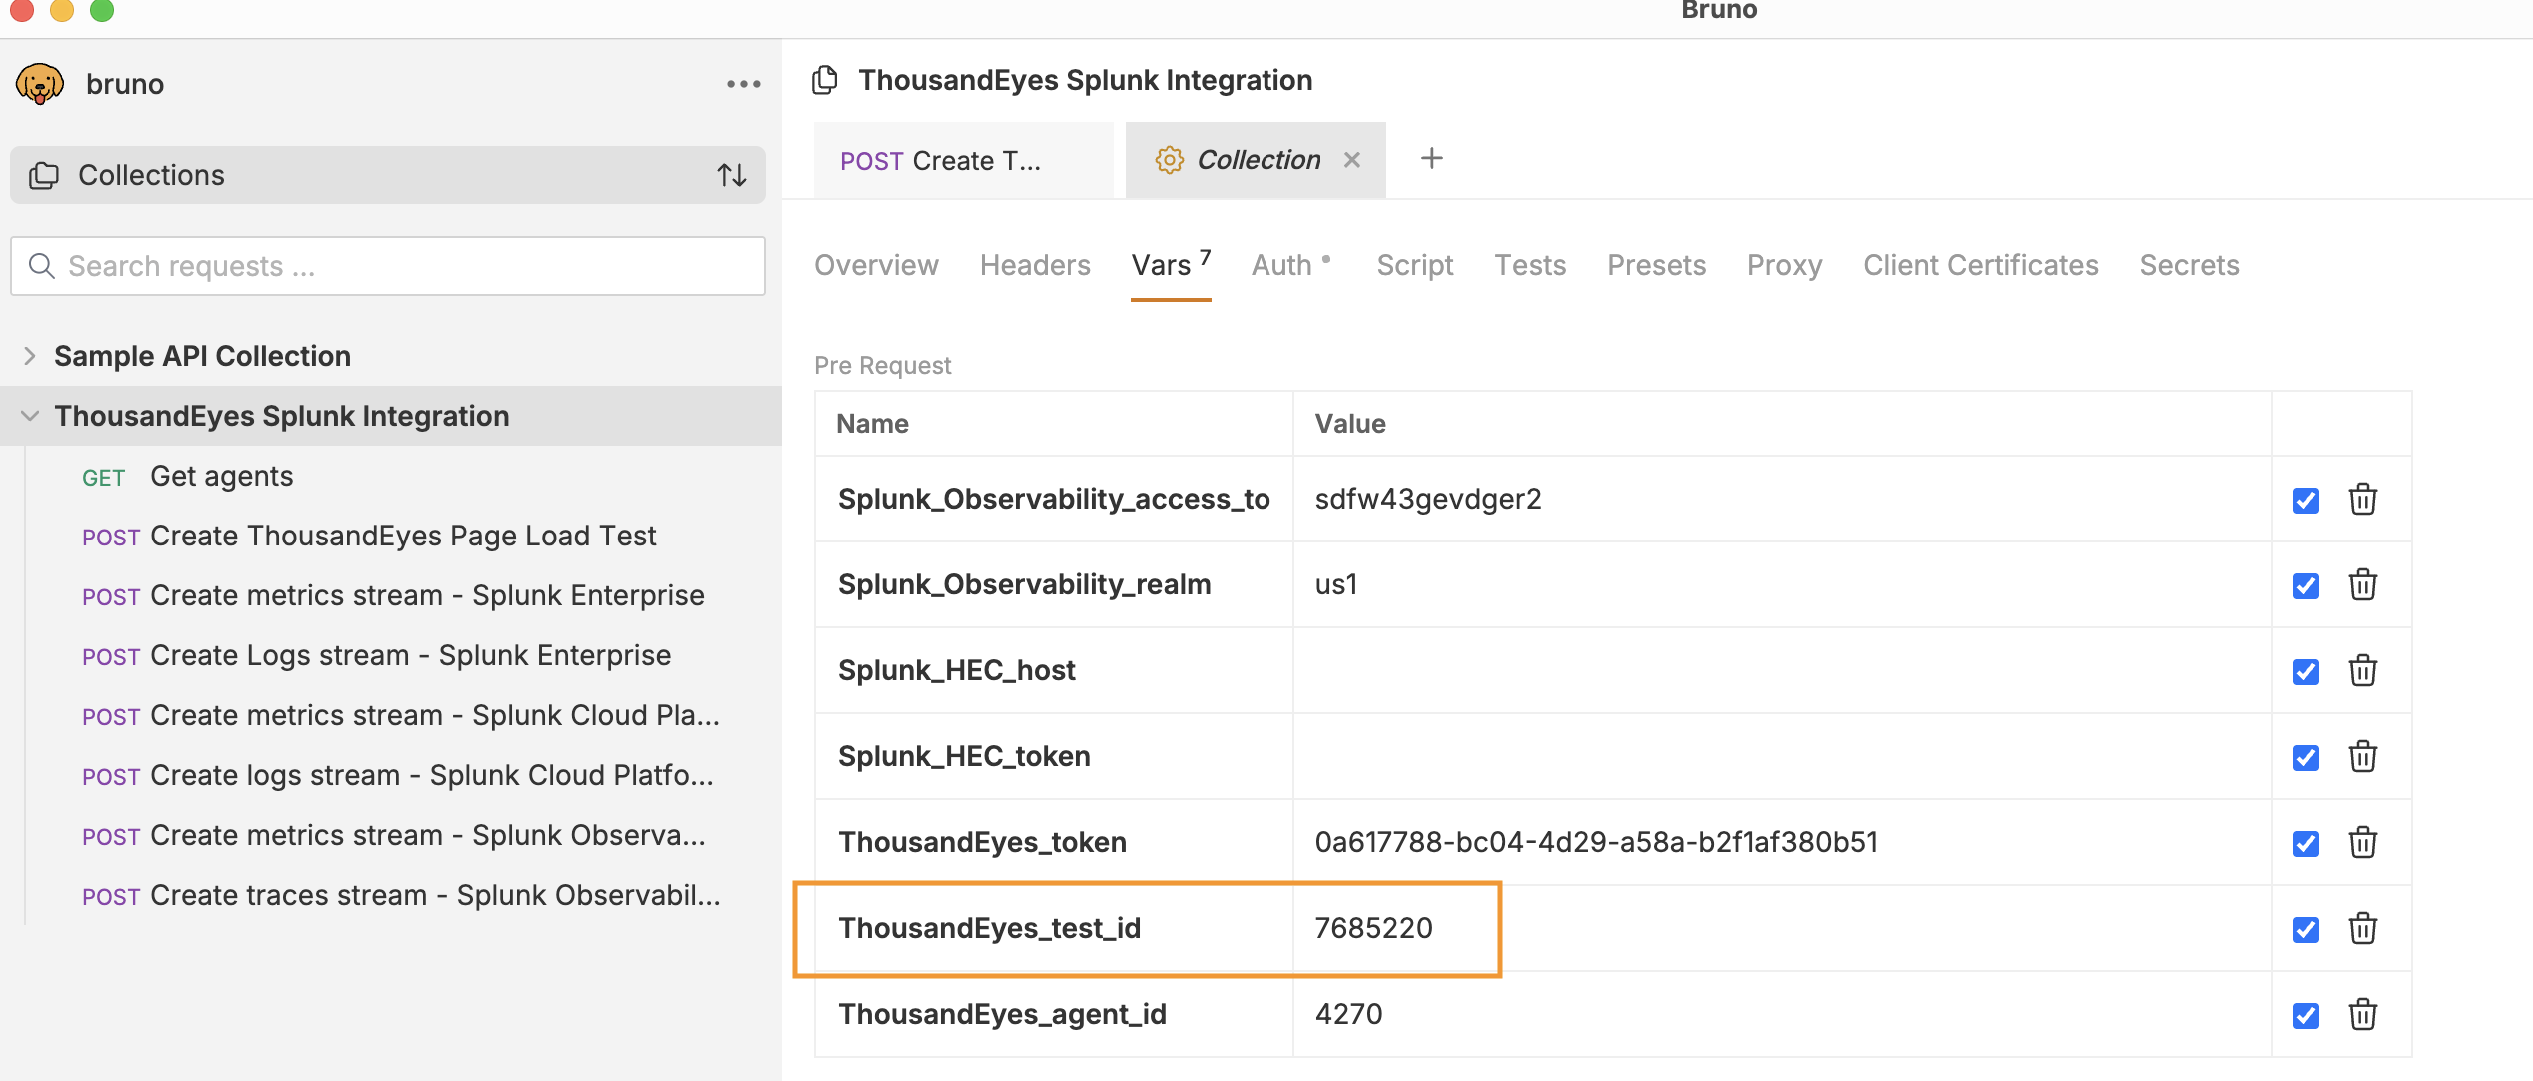
Task: Switch to the Auth tab
Action: 1281,265
